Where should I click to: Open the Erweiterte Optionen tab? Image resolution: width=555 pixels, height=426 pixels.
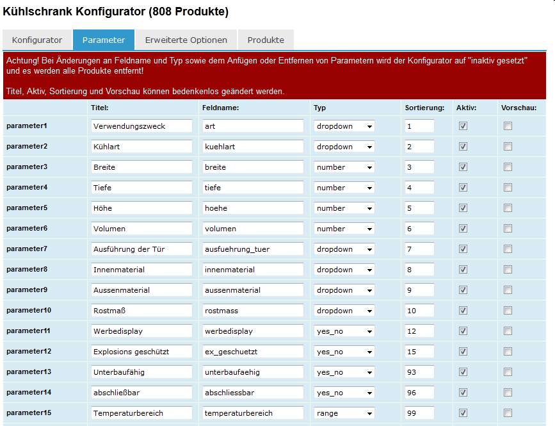[x=186, y=40]
